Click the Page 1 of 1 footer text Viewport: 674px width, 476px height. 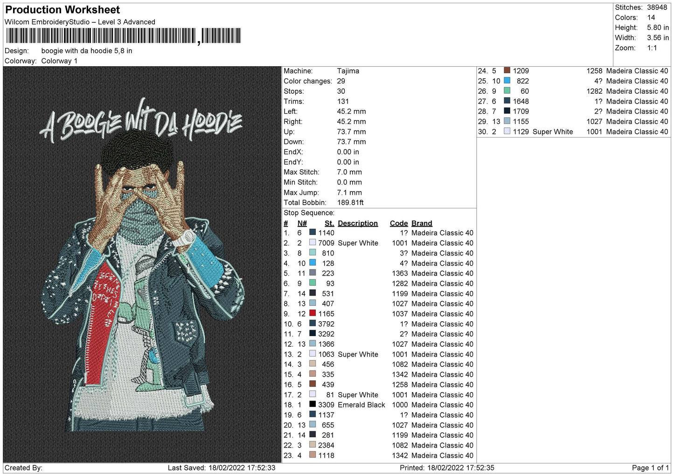click(x=650, y=468)
